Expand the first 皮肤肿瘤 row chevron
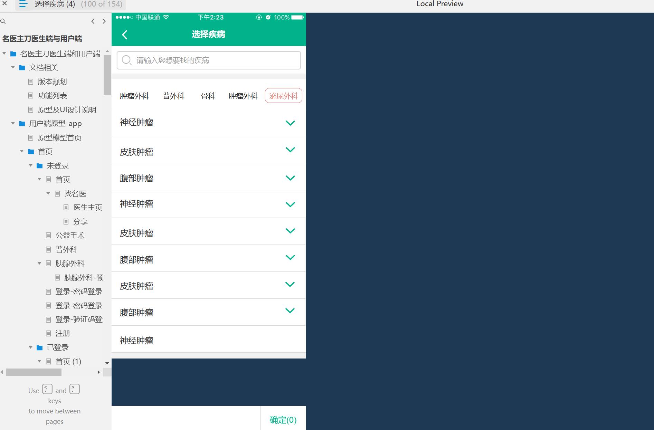This screenshot has width=654, height=430. [290, 150]
